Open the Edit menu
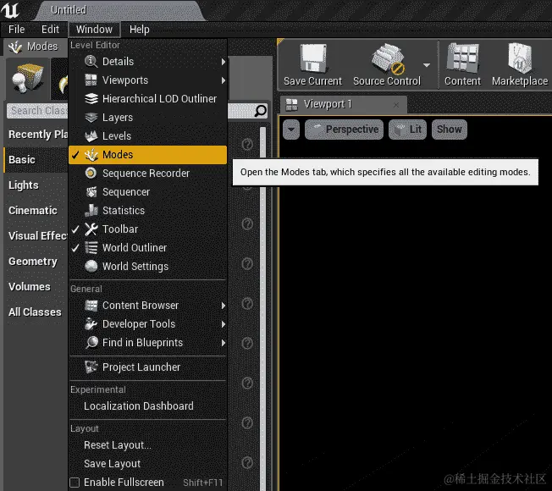The image size is (552, 491). [50, 30]
